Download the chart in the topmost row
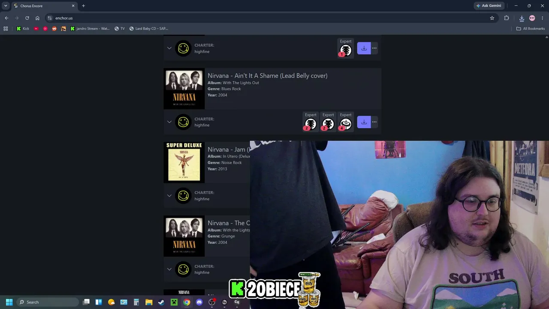Viewport: 549px width, 309px height. 364,48
